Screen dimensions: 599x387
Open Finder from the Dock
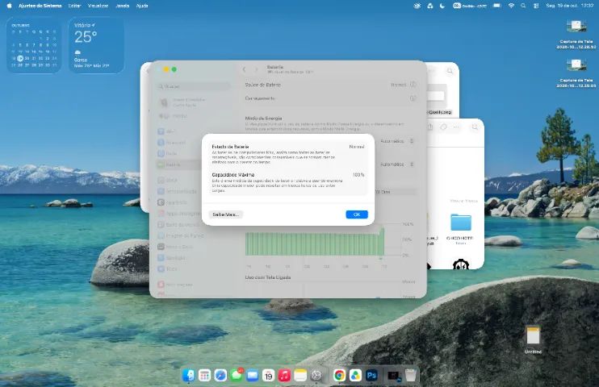(188, 376)
